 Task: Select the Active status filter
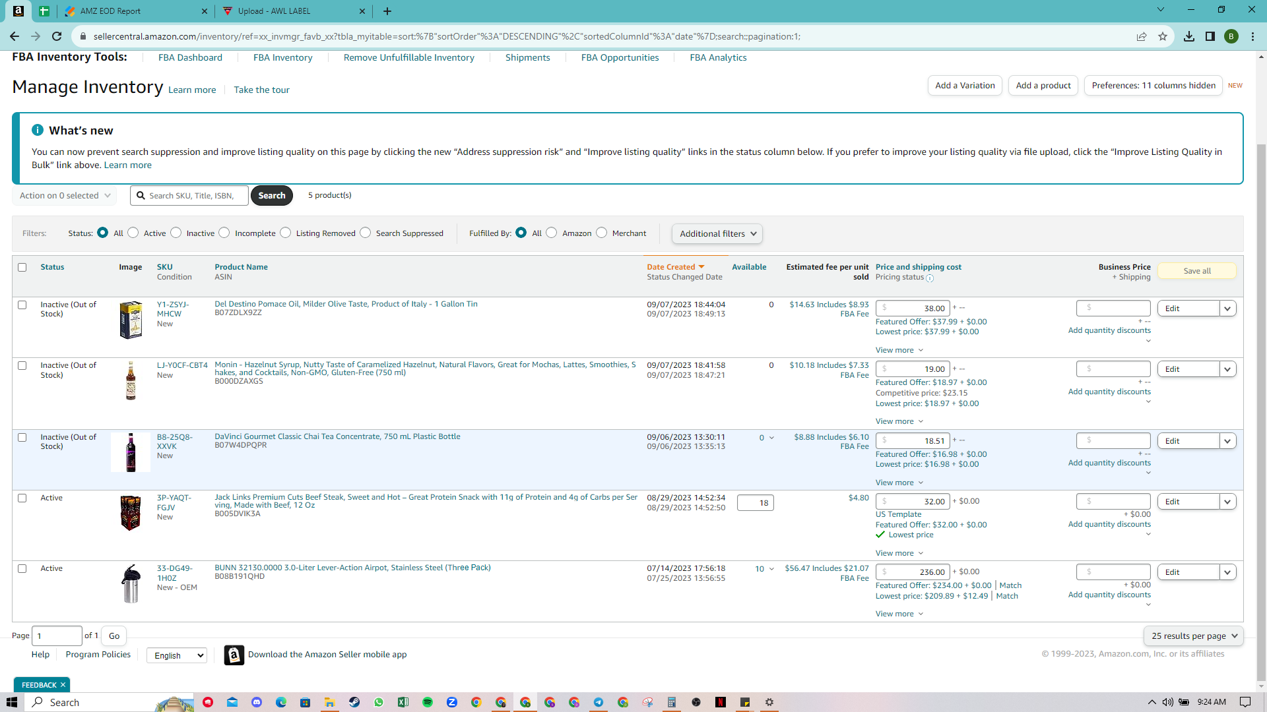(133, 233)
